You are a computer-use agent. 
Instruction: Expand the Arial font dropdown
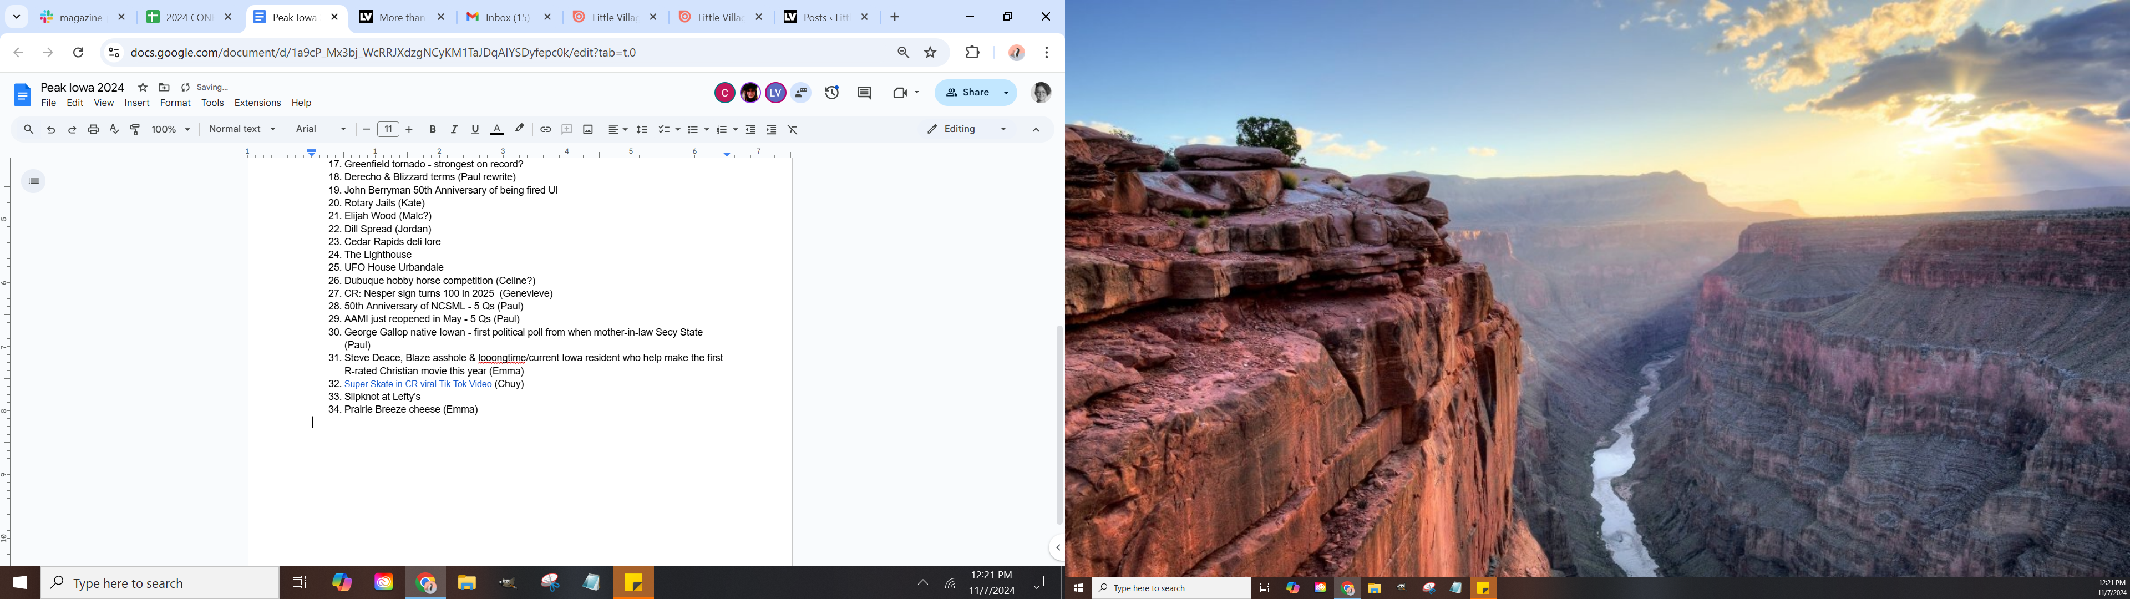click(x=321, y=129)
